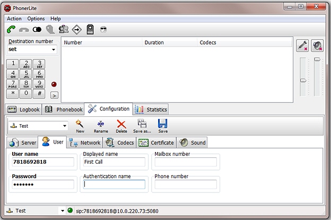The image size is (331, 220).
Task: Open the Network settings tab
Action: click(x=85, y=142)
